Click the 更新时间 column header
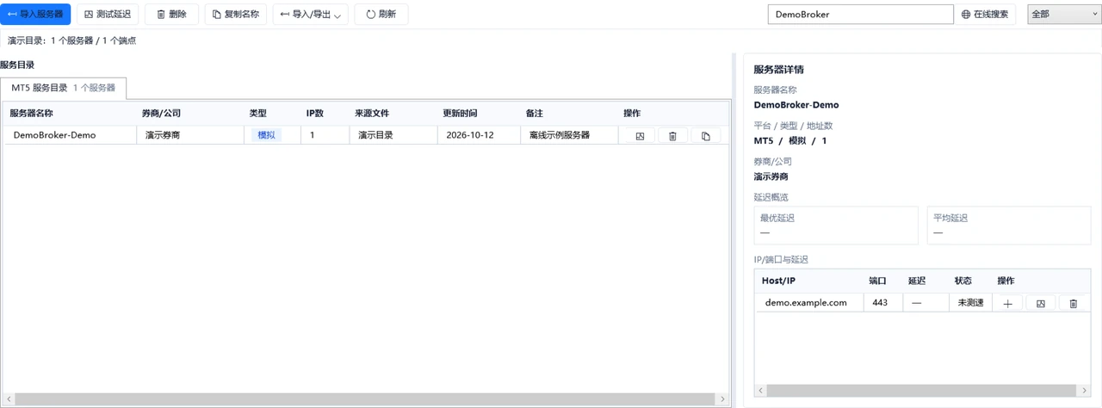Screen dimensions: 1102x408 pyautogui.click(x=479, y=114)
